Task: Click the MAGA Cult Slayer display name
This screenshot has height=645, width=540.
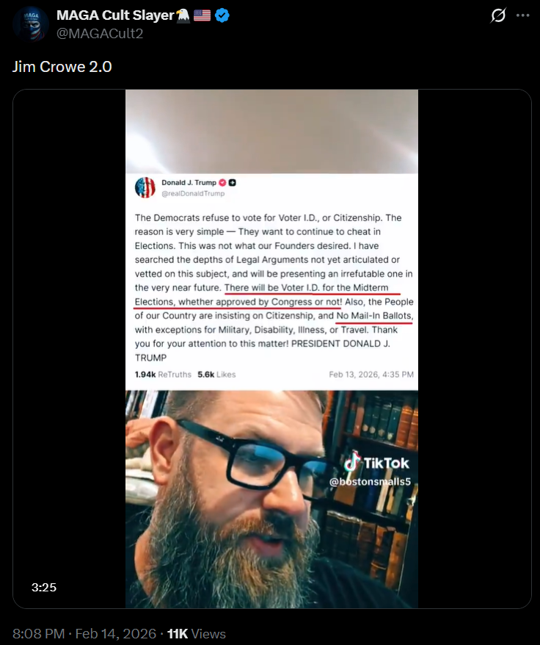Action: point(115,15)
